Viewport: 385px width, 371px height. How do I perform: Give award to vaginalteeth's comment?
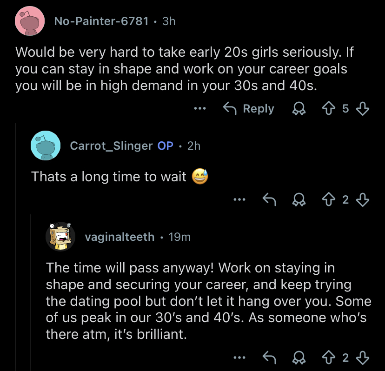click(x=298, y=358)
